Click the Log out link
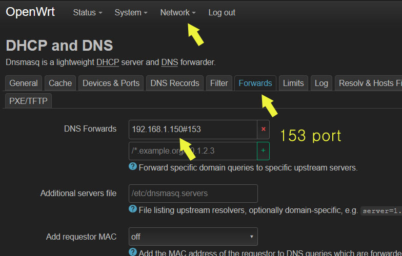 [222, 12]
